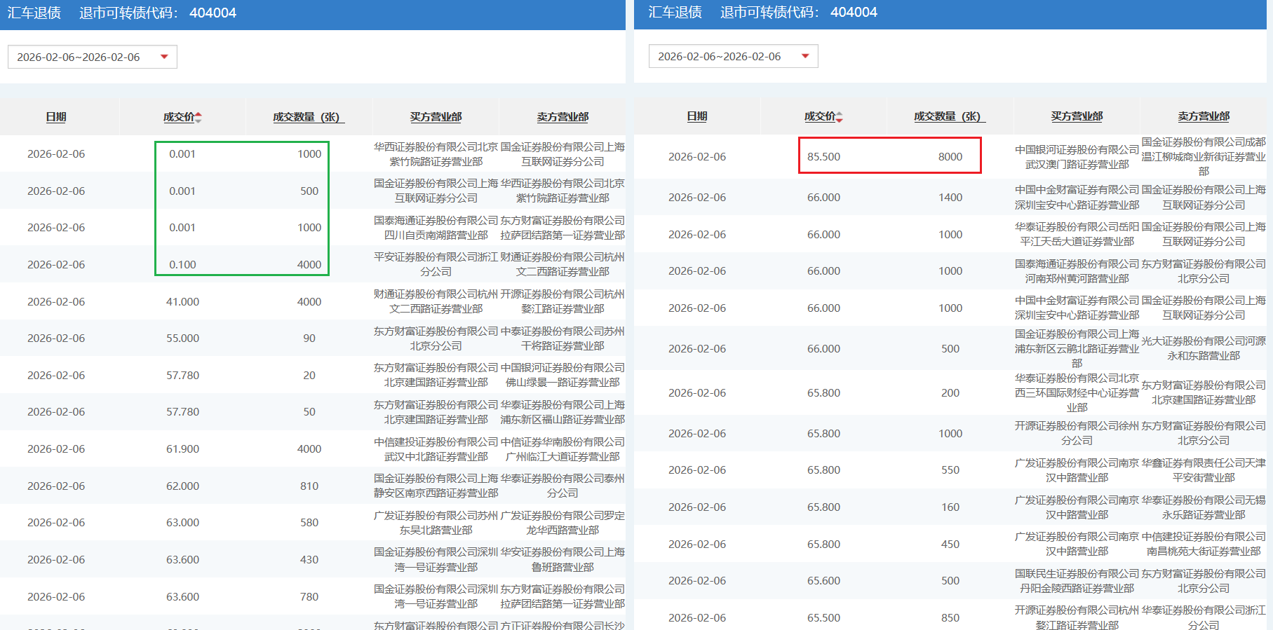Click seller 中信建投证券股份有限公司南昌桃苑大街证券营业部
Screen dimensions: 1273x630
[x=1204, y=545]
